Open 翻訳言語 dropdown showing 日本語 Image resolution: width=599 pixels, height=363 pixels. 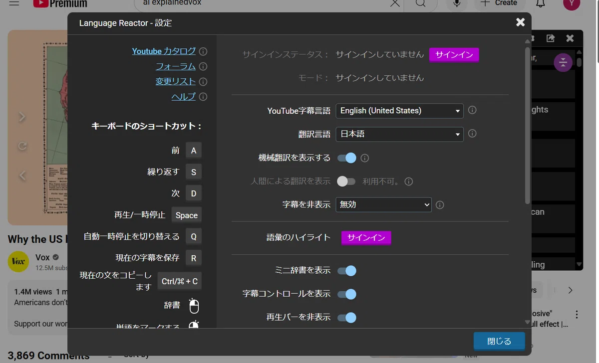(x=399, y=134)
